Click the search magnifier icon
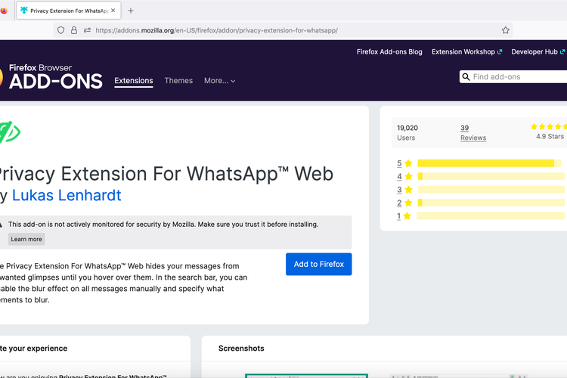This screenshot has height=378, width=567. click(x=466, y=77)
